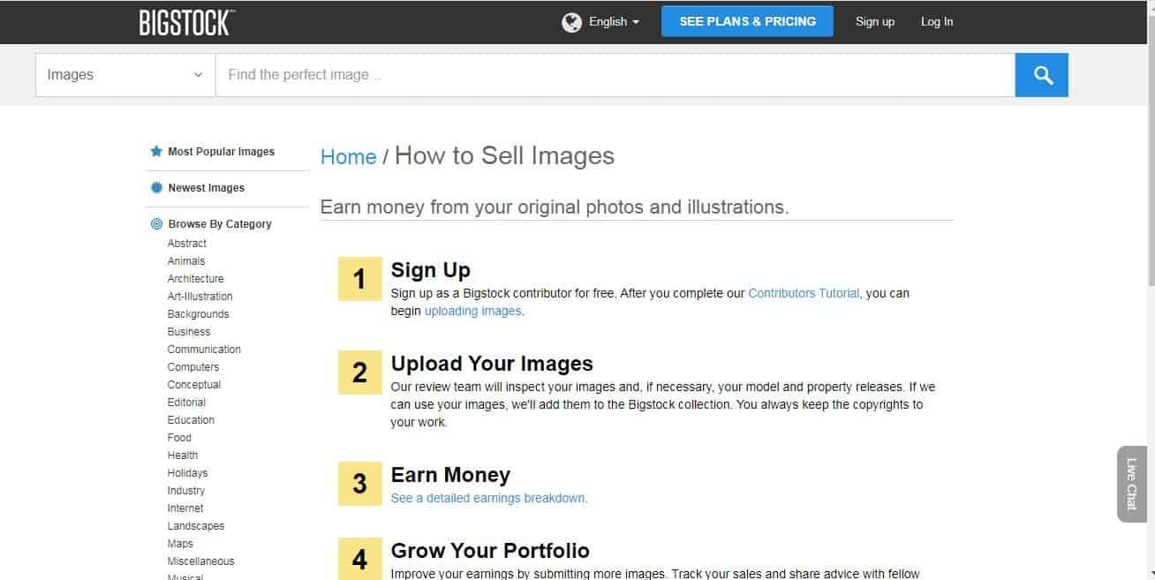The image size is (1155, 580).
Task: Open the Live Chat panel
Action: click(x=1133, y=483)
